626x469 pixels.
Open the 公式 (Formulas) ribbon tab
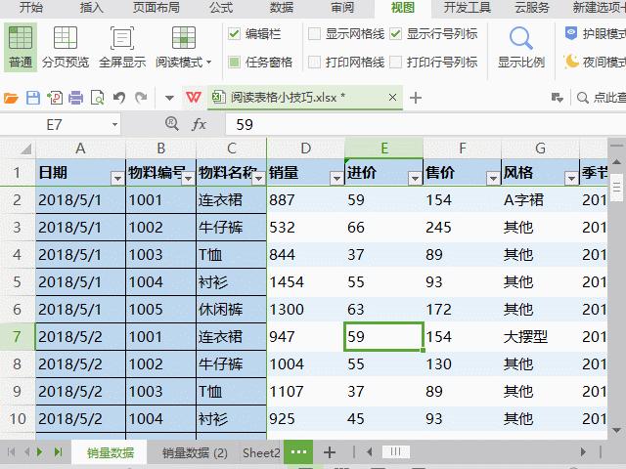tap(221, 8)
